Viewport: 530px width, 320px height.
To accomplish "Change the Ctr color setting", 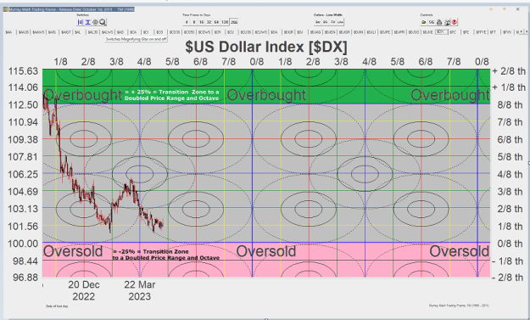I will (333, 22).
